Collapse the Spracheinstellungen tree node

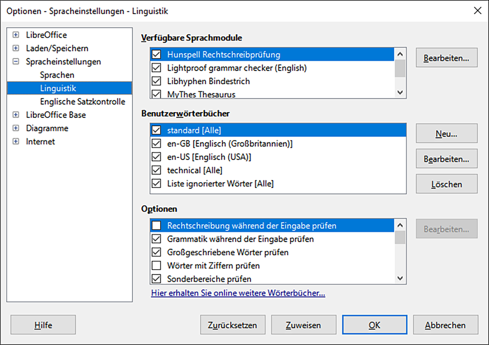click(16, 61)
